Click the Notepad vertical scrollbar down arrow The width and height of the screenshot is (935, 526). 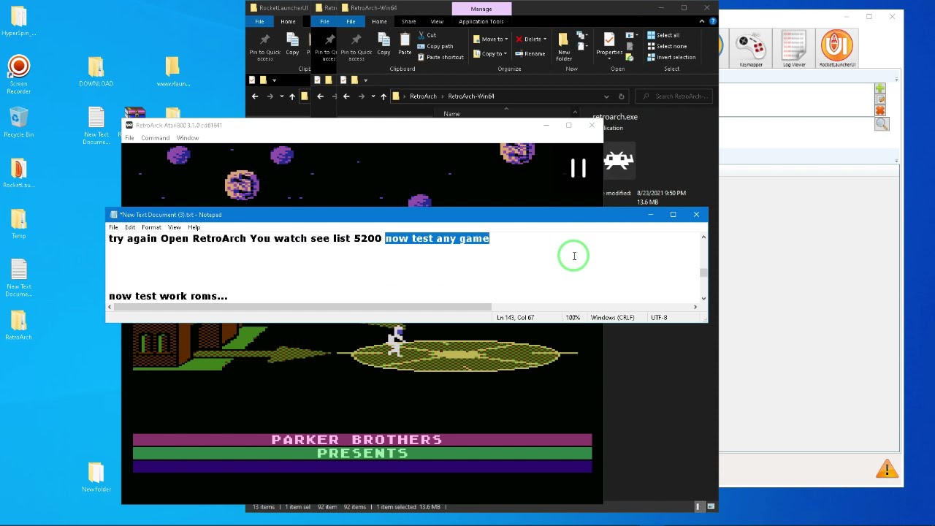click(x=703, y=297)
